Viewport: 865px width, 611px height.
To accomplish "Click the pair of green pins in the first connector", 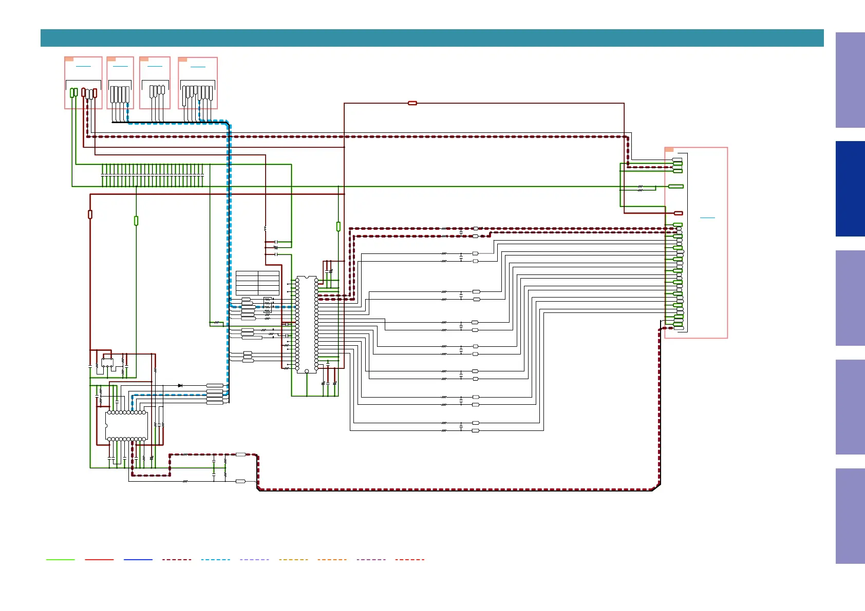I will (x=74, y=93).
